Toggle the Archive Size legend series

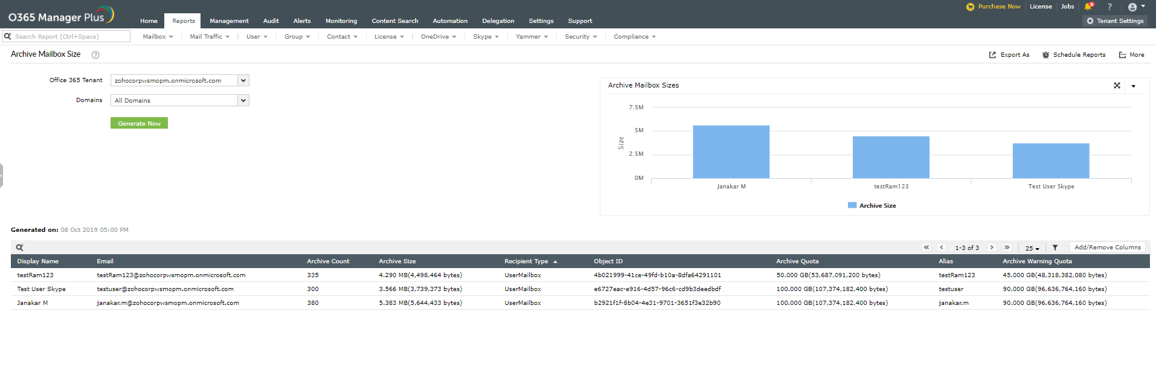(x=872, y=206)
